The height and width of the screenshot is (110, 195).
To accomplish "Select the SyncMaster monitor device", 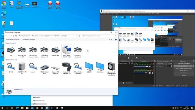I will [x=100, y=67].
